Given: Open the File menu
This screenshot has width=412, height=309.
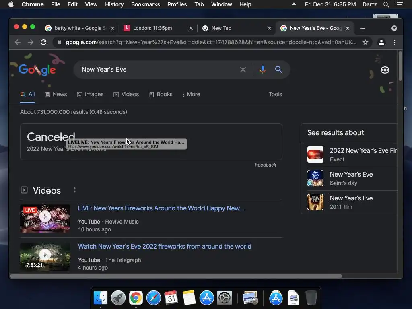Looking at the screenshot, I should pyautogui.click(x=56, y=4).
